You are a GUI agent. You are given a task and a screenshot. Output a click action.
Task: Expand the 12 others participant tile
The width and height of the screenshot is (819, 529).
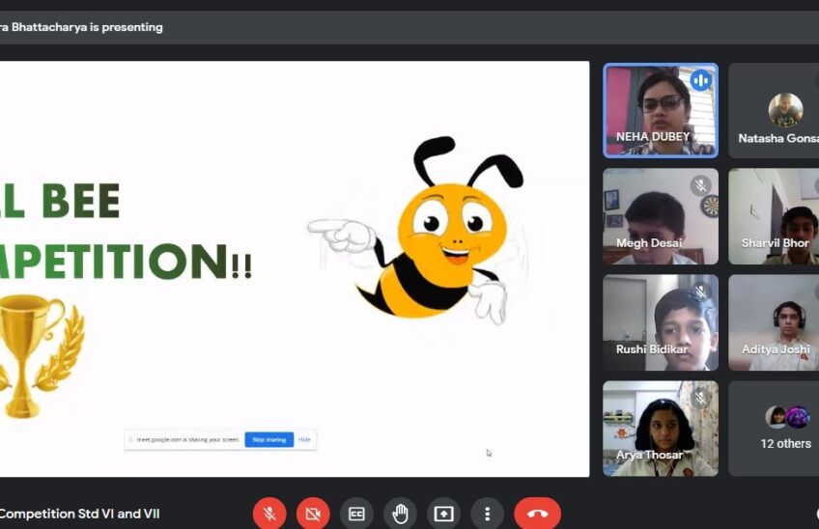pyautogui.click(x=784, y=429)
